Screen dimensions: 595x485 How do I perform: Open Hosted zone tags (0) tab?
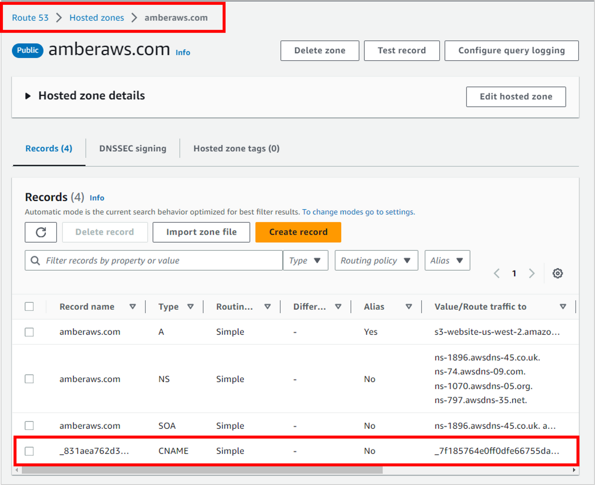click(237, 148)
